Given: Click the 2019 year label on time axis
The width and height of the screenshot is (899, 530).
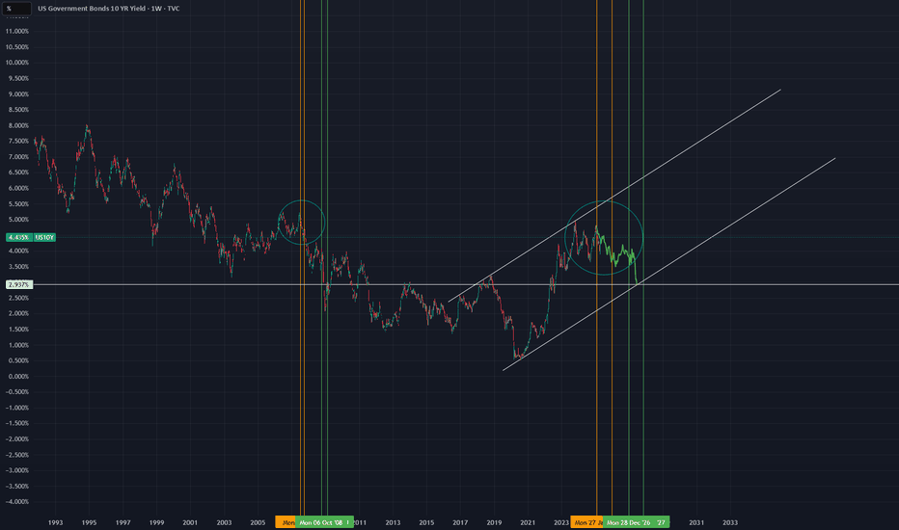Looking at the screenshot, I should point(494,522).
